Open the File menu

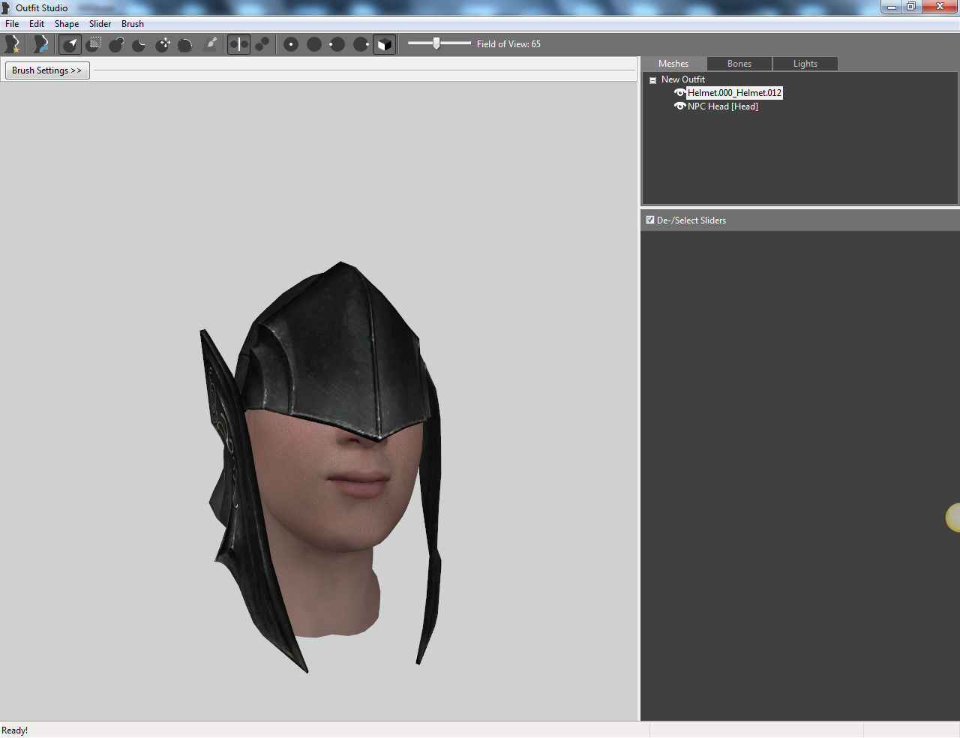click(12, 24)
